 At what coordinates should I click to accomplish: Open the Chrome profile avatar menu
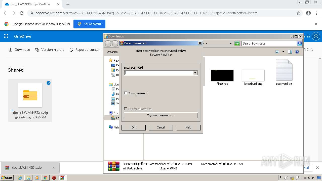tap(308, 13)
